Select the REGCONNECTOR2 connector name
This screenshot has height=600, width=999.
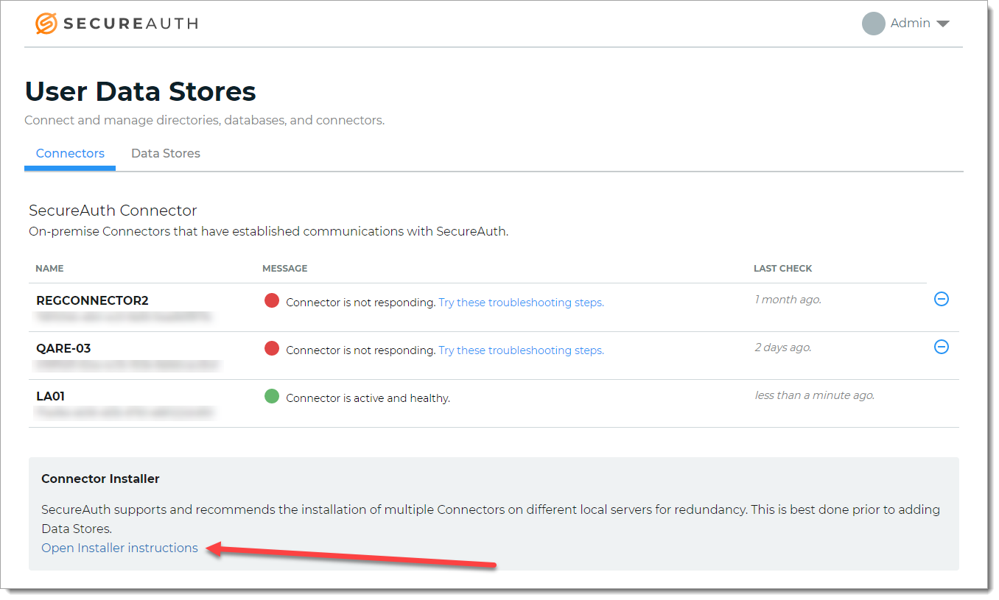(92, 300)
